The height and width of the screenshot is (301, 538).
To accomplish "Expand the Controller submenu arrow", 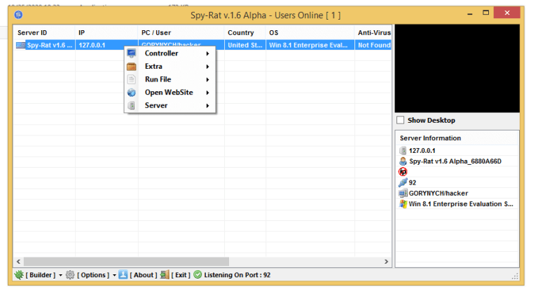I will [x=207, y=53].
